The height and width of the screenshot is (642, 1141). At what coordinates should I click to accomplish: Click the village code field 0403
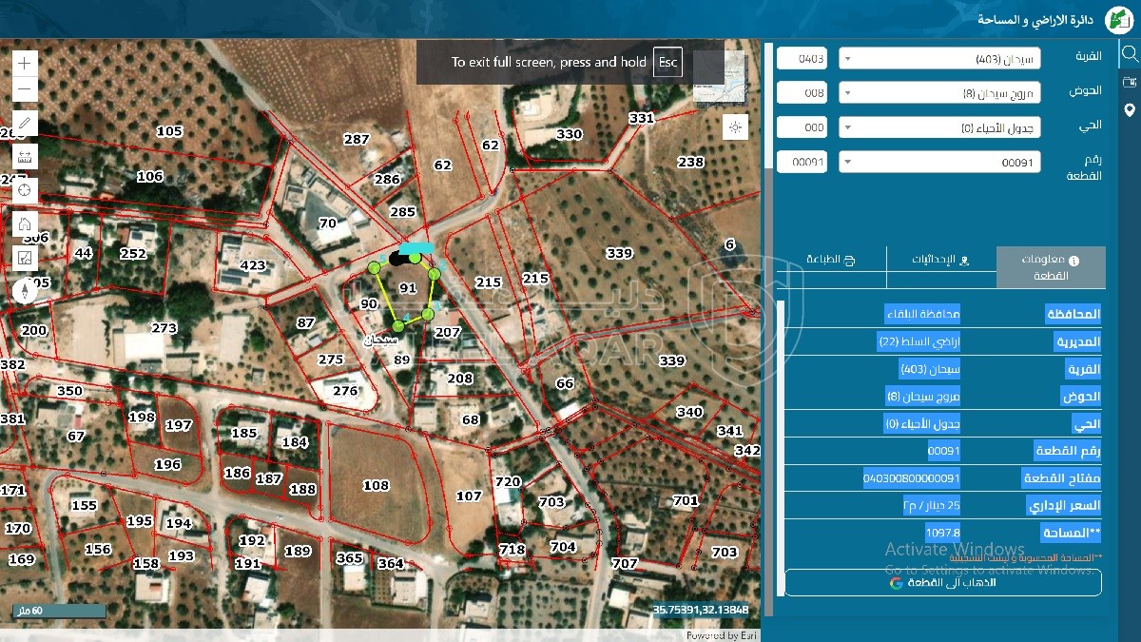point(802,59)
